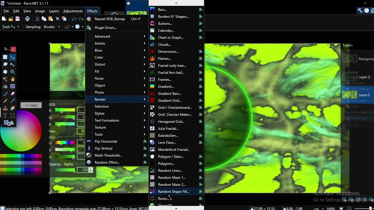Open the Adjustments menu
Image resolution: width=374 pixels, height=210 pixels.
point(73,11)
